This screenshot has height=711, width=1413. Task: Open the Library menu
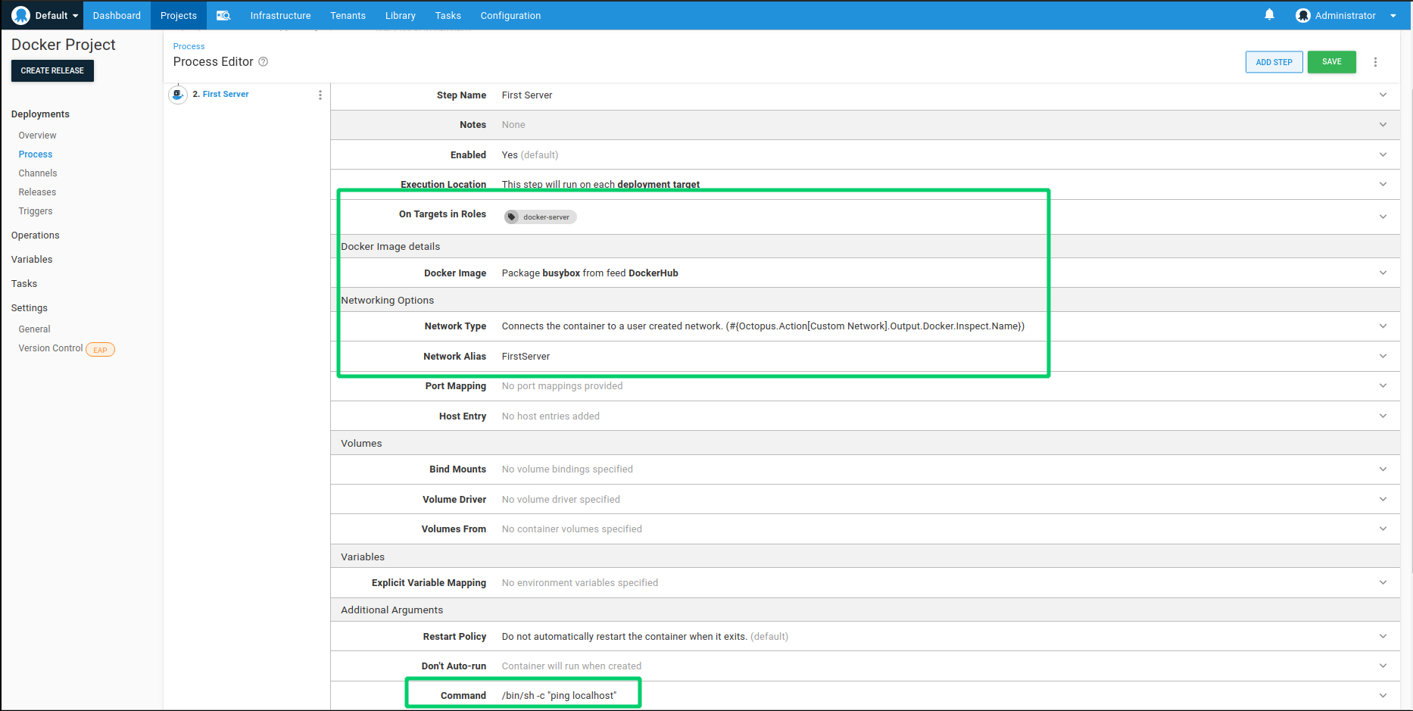(x=400, y=15)
